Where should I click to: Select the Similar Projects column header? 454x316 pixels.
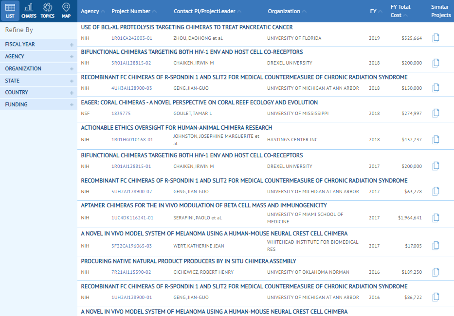(x=441, y=11)
